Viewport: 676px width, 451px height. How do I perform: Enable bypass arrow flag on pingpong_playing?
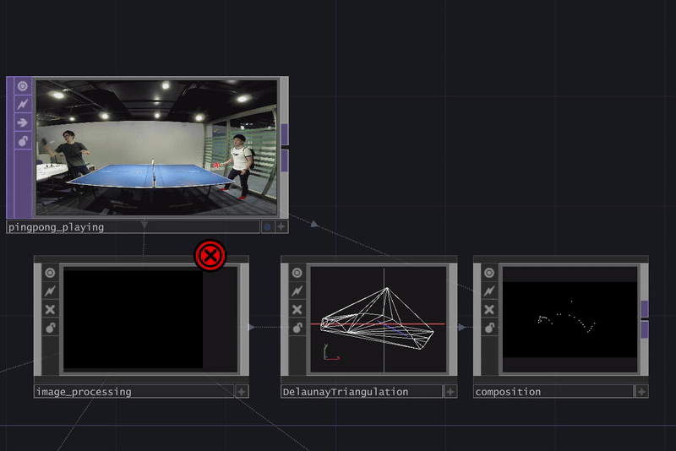point(23,122)
